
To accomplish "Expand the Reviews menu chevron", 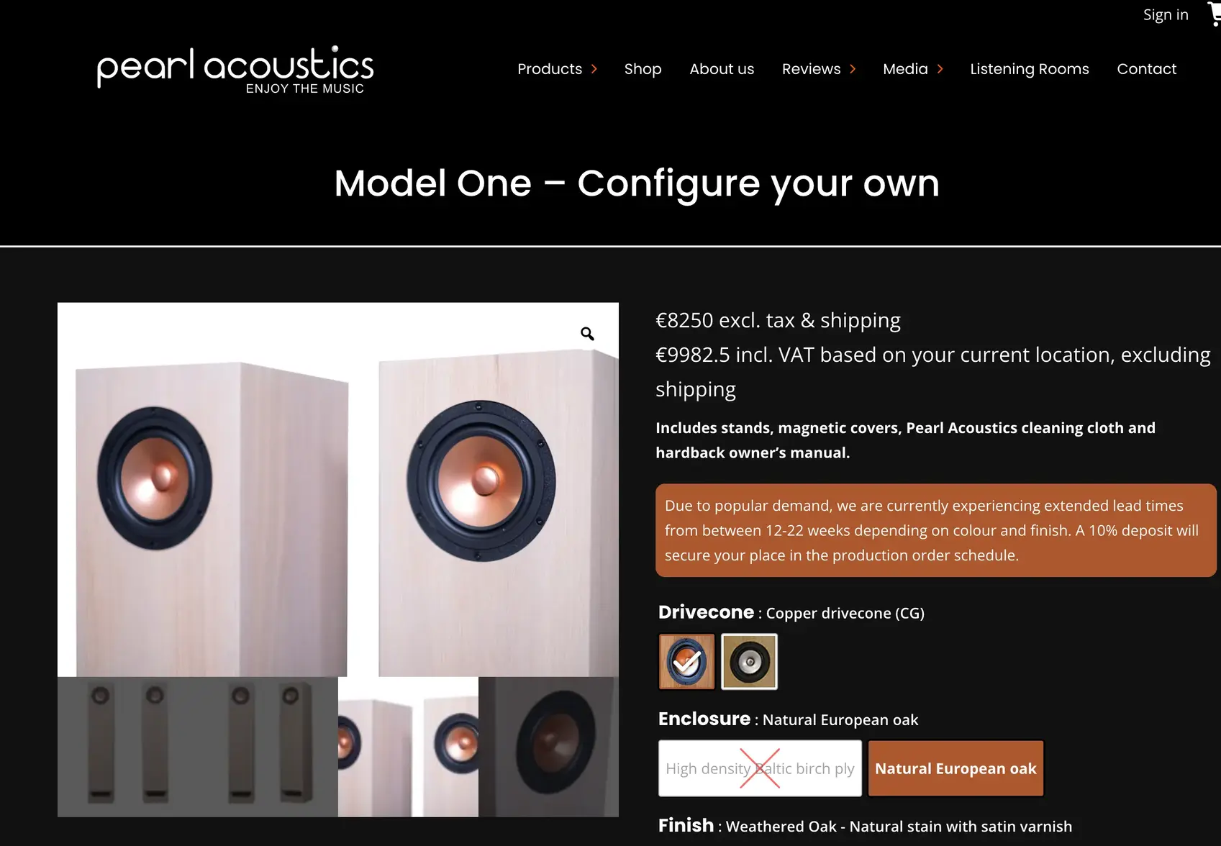I will (853, 69).
